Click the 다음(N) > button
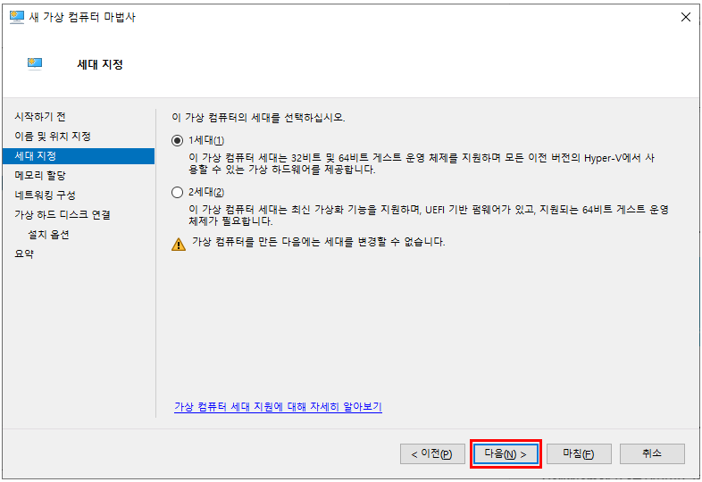The width and height of the screenshot is (702, 482). click(x=506, y=453)
